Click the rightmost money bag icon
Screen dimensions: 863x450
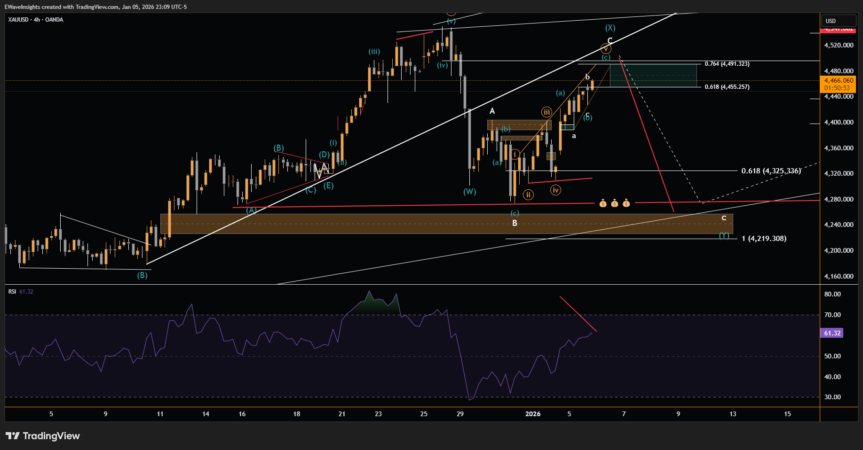pyautogui.click(x=626, y=203)
